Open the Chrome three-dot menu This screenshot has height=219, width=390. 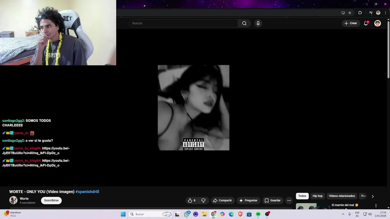point(385,13)
